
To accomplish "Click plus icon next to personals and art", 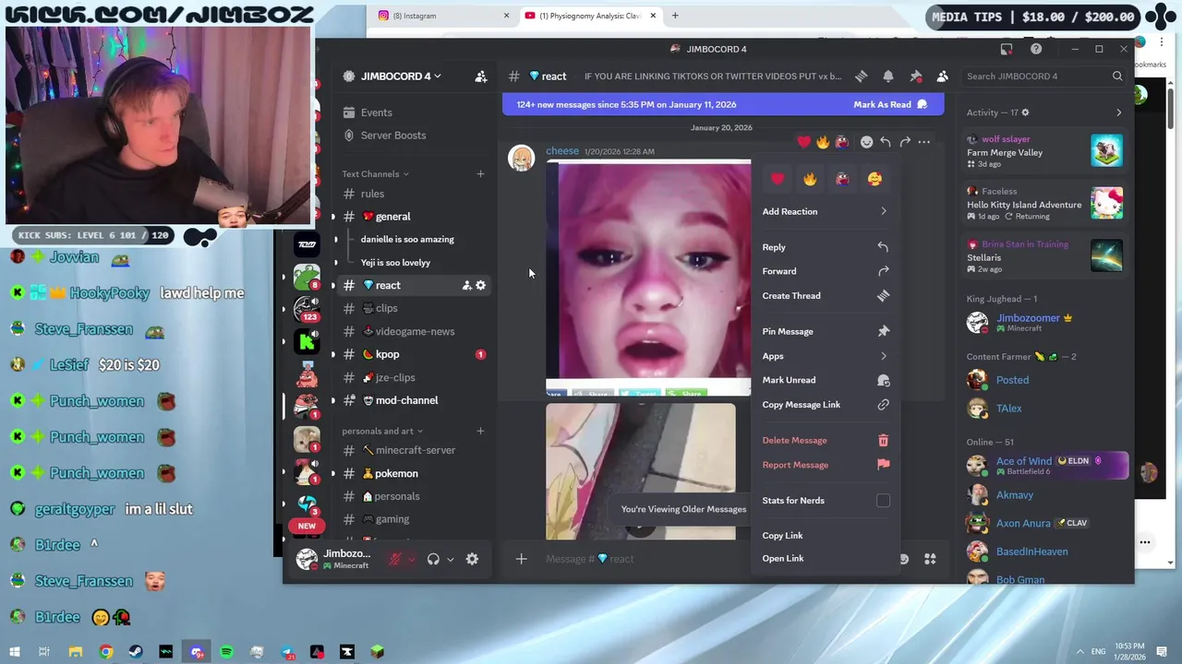I will coord(480,431).
